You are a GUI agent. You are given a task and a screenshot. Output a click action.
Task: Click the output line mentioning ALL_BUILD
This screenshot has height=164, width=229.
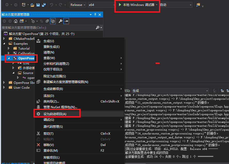pos(171,149)
